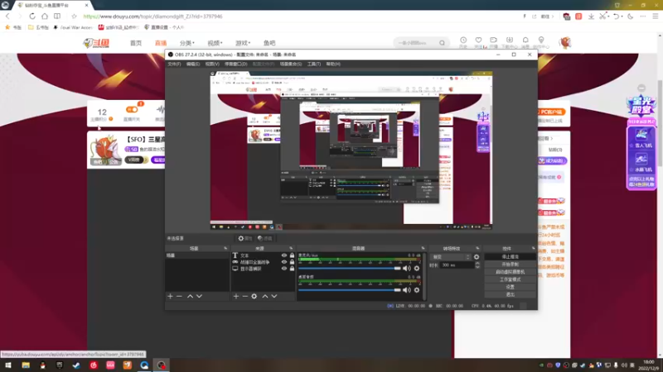This screenshot has width=663, height=372.
Task: Remove selected scene with minus icon
Action: click(x=179, y=297)
